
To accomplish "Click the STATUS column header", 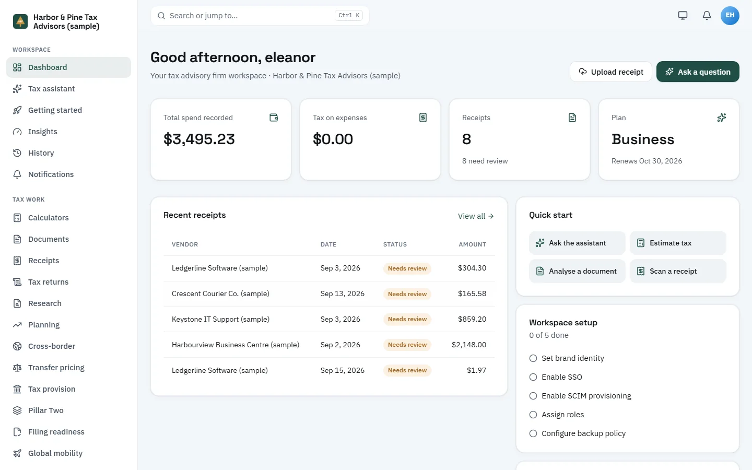I will coord(395,244).
